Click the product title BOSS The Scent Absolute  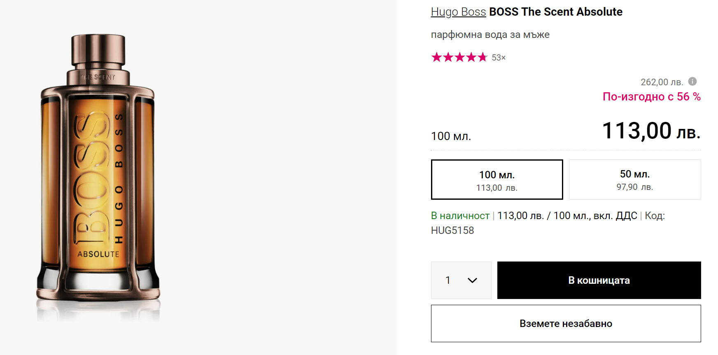555,12
